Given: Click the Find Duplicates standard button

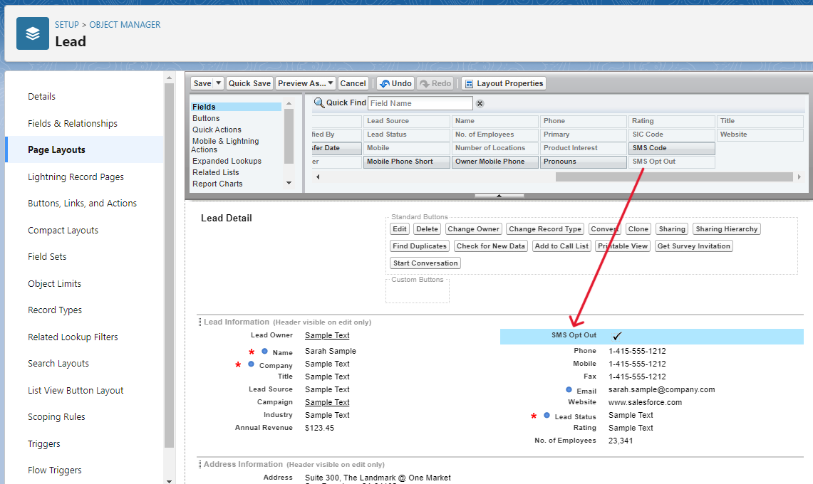Looking at the screenshot, I should 420,246.
